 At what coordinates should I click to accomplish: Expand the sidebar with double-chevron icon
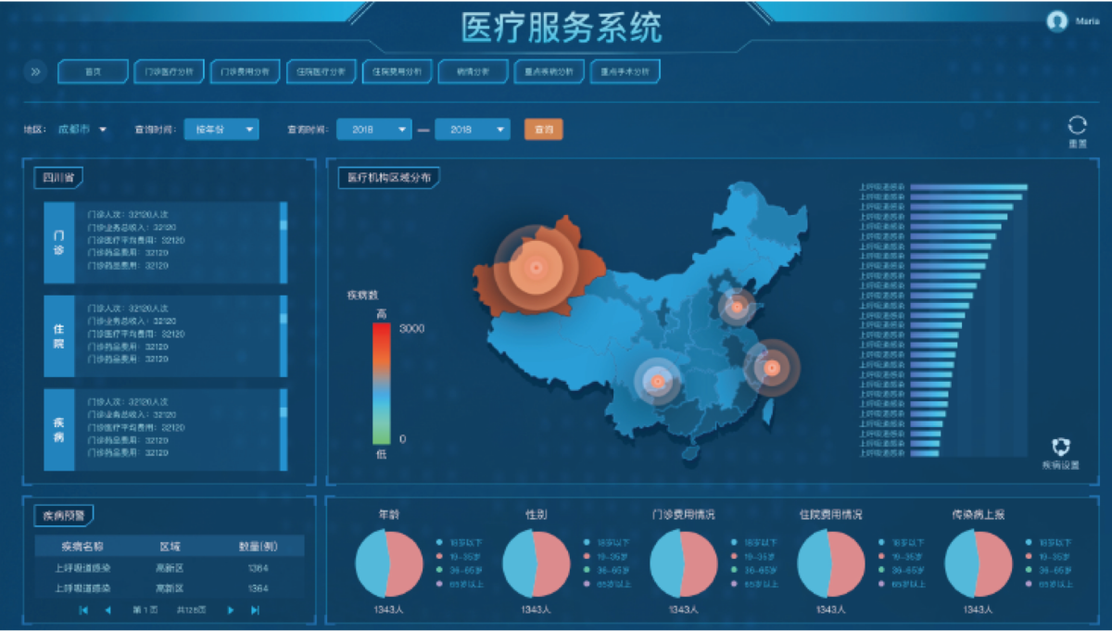35,71
